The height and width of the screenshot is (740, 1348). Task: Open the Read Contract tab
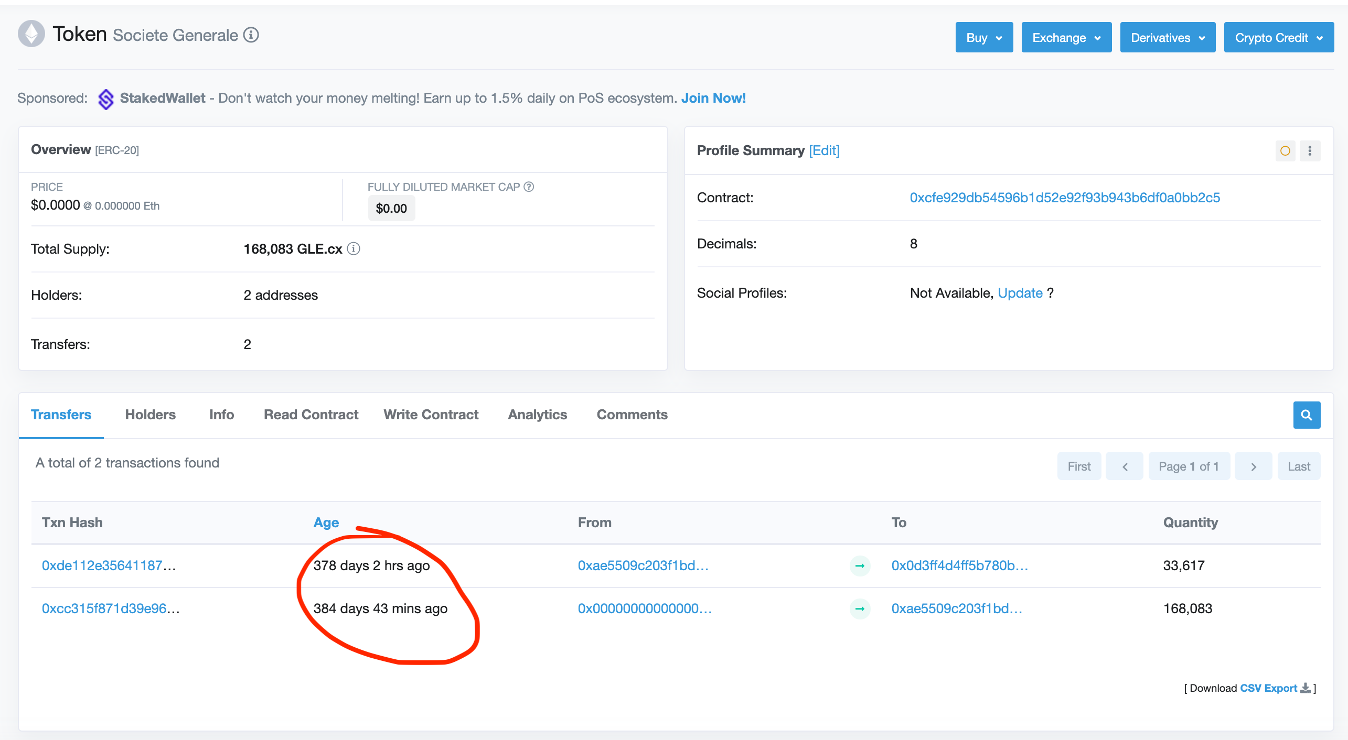coord(311,415)
